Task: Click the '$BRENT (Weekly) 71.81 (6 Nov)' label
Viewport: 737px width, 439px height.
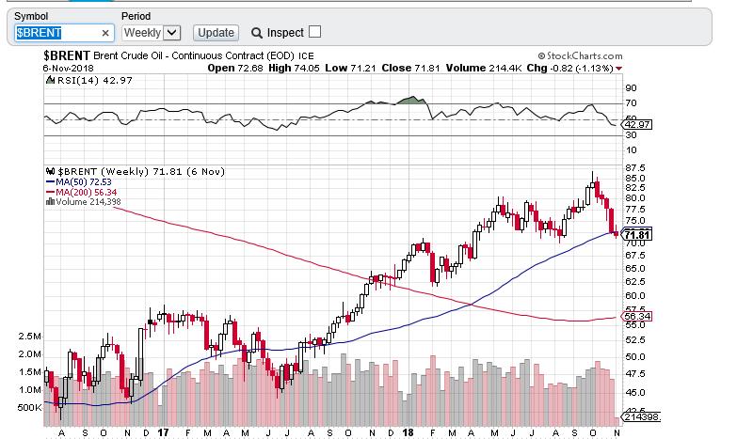Action: [141, 172]
